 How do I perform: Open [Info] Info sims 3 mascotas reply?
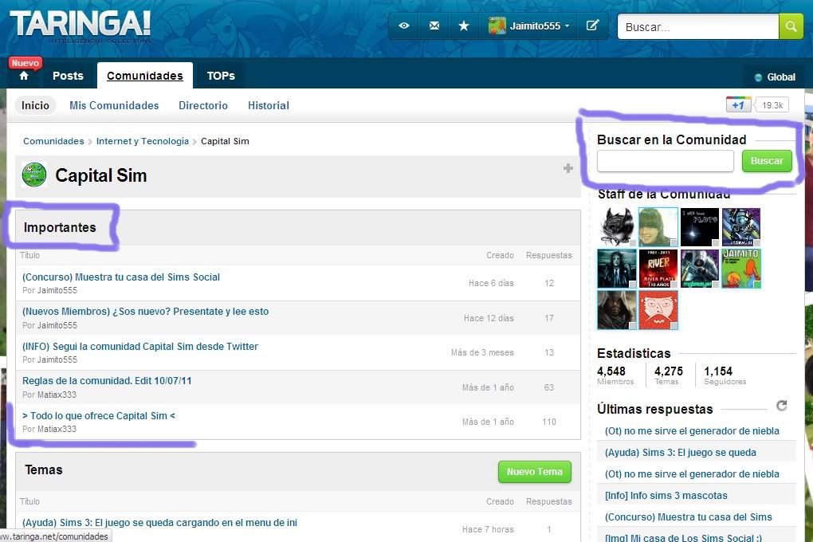pyautogui.click(x=666, y=495)
